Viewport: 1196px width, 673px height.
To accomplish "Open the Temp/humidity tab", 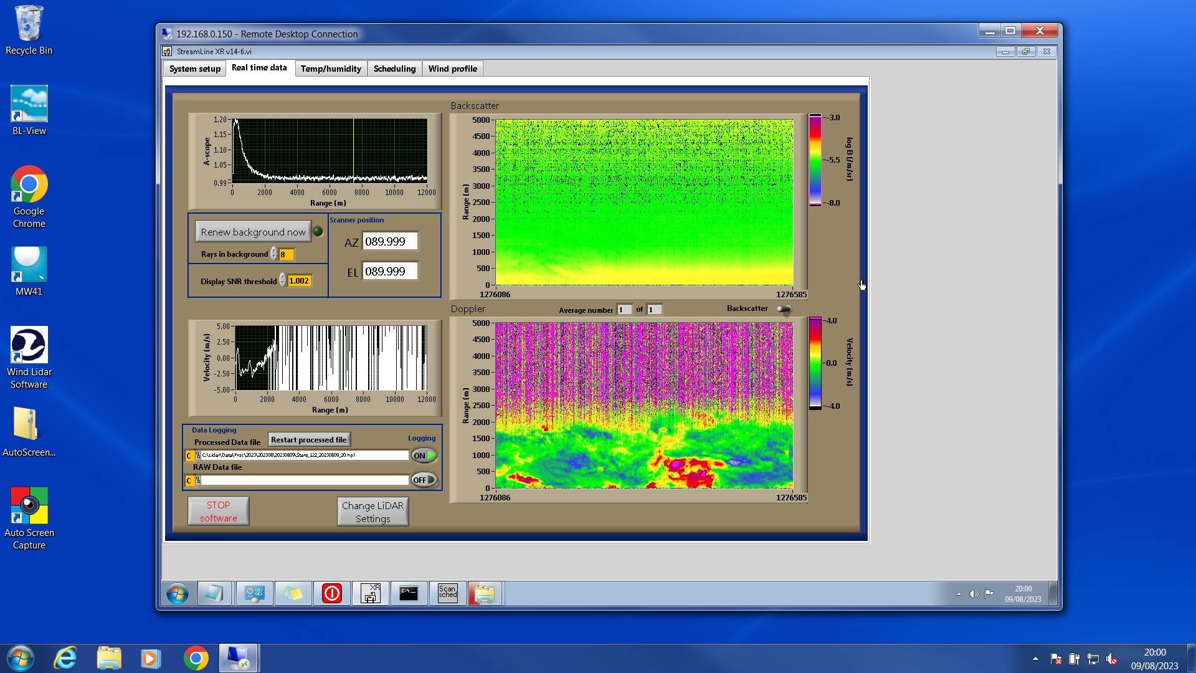I will [x=331, y=69].
